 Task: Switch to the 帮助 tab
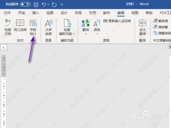pyautogui.click(x=149, y=13)
